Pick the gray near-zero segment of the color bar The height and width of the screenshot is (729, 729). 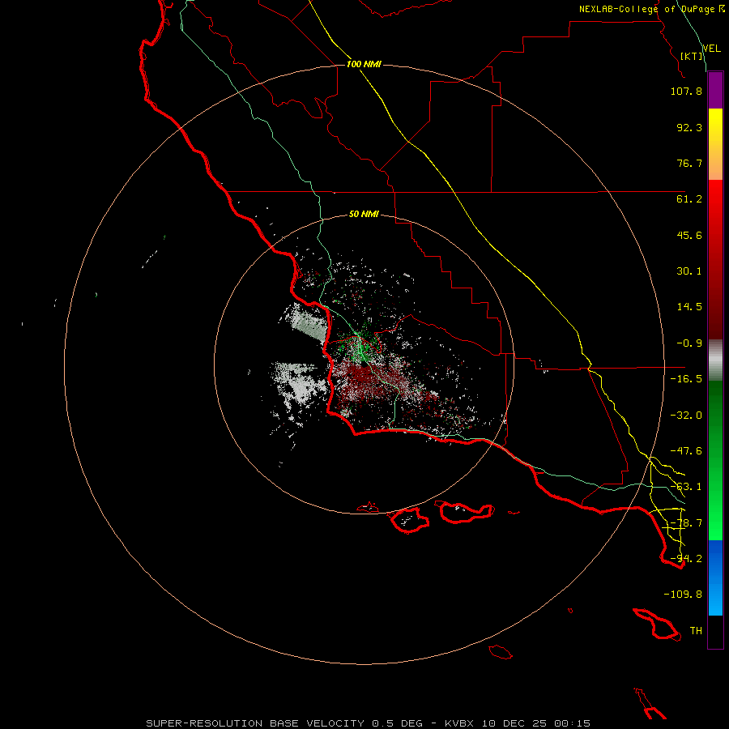(715, 360)
